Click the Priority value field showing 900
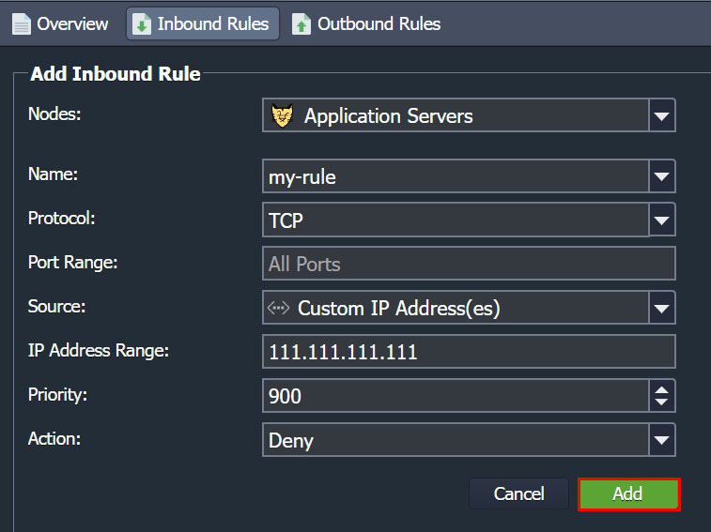Screen dimensions: 711x532 [x=456, y=396]
